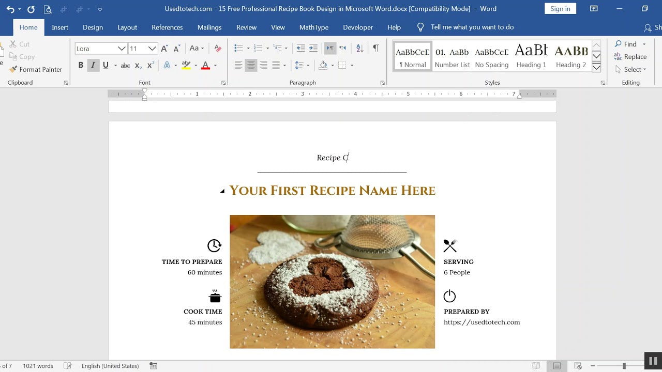The image size is (662, 372).
Task: Expand borders dropdown arrow
Action: click(x=352, y=66)
